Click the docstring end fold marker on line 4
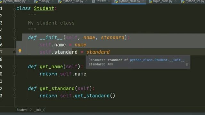This screenshot has height=115, width=205. click(x=14, y=30)
